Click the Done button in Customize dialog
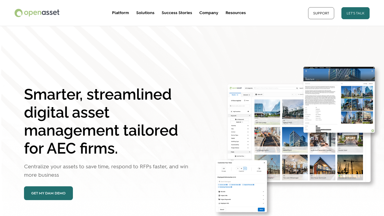The image size is (384, 216). [x=261, y=209]
